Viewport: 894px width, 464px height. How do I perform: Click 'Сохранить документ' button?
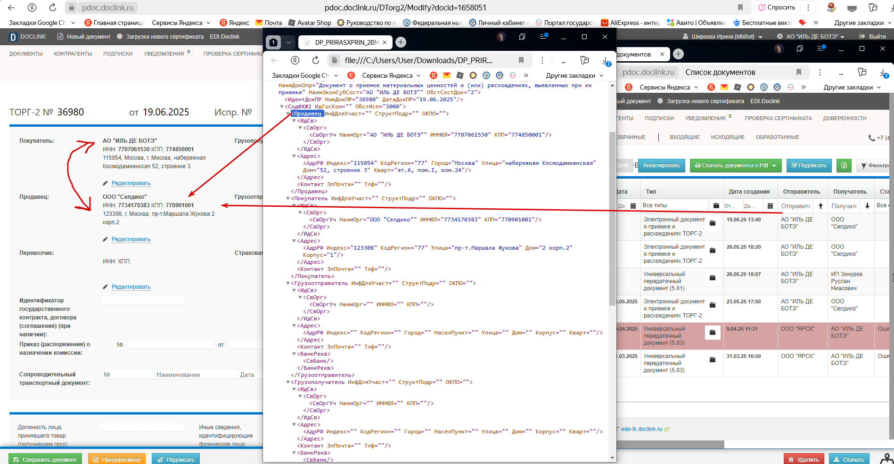45,459
